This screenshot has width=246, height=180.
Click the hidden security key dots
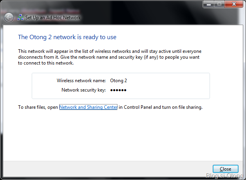click(118, 90)
